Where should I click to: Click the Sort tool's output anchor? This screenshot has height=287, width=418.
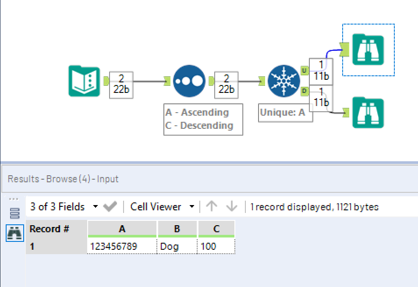[211, 81]
